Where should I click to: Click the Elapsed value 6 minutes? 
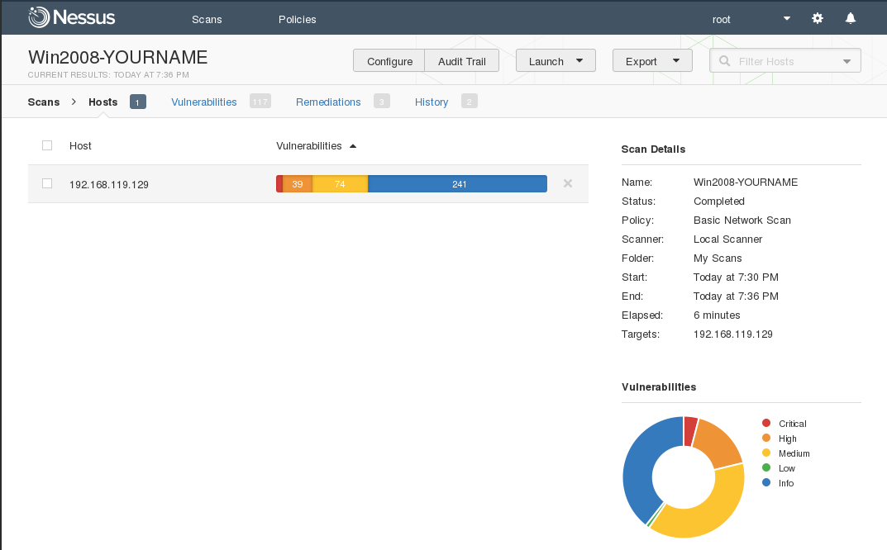coord(717,315)
